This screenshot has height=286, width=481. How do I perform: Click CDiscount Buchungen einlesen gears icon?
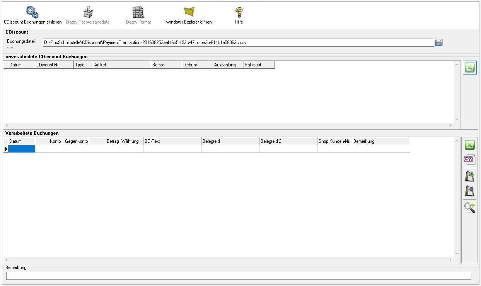[x=32, y=13]
